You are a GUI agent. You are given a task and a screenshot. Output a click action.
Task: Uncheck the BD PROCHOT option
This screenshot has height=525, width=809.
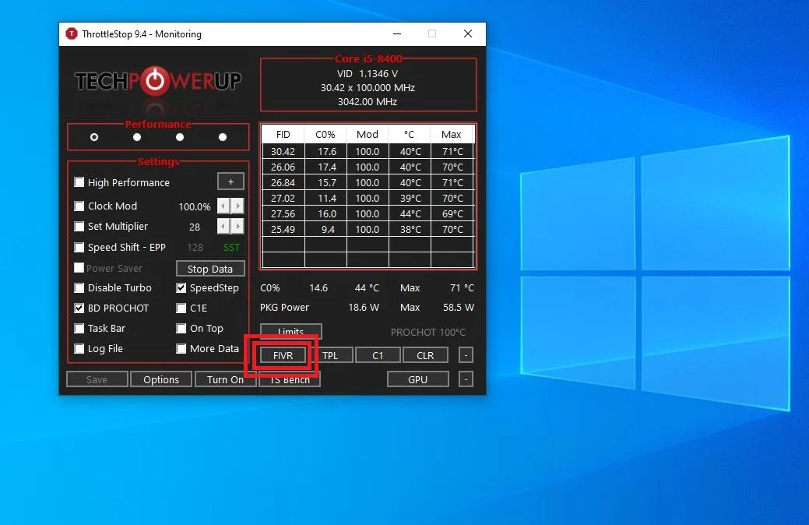point(79,308)
